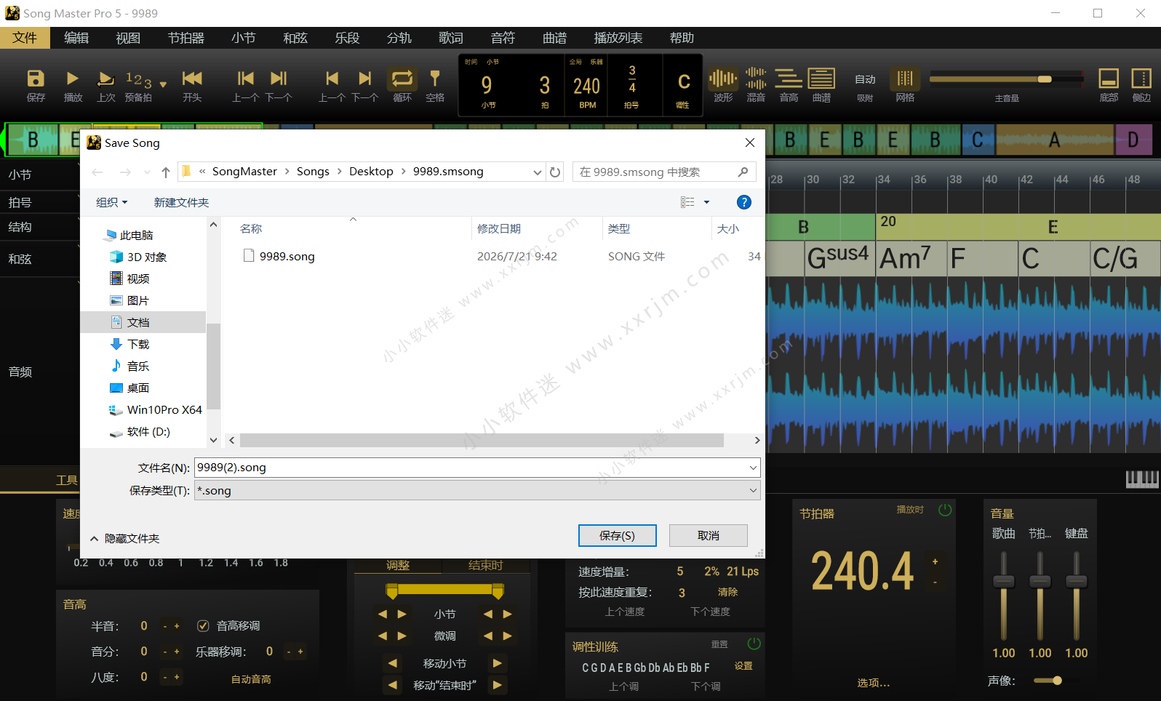Viewport: 1161px width, 701px height.
Task: Go back in Save dialog navigation
Action: 97,172
